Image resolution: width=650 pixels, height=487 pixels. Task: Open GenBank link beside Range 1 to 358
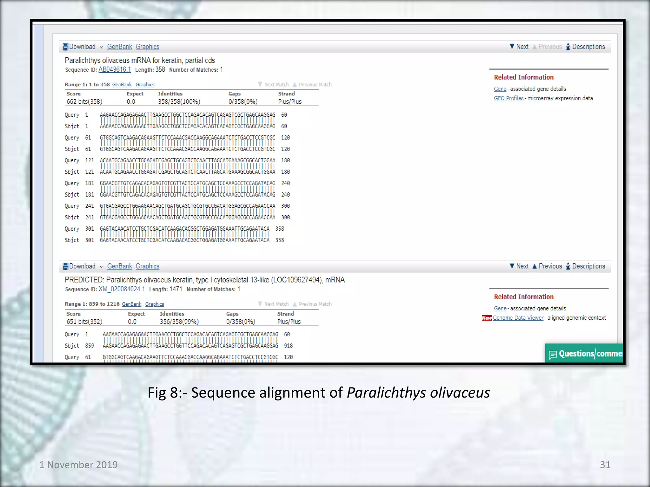coord(122,85)
